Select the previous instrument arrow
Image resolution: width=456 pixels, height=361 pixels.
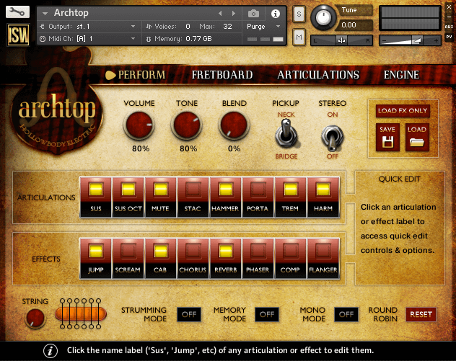pos(220,13)
